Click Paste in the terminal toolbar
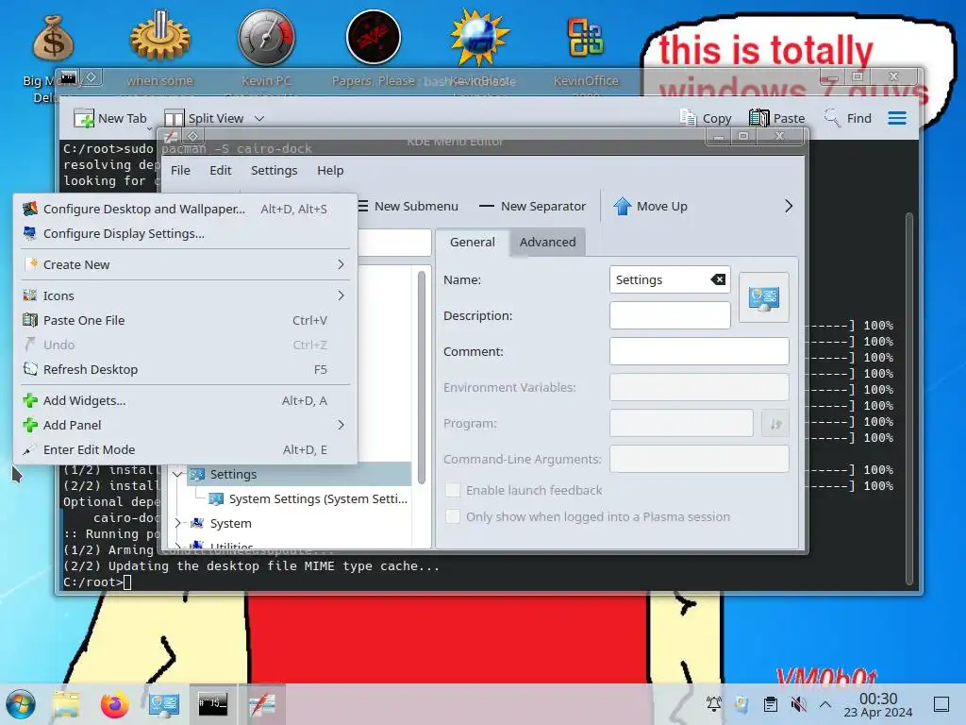The width and height of the screenshot is (966, 725). tap(777, 118)
